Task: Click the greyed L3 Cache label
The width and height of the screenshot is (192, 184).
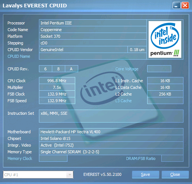Action: pyautogui.click(x=123, y=101)
